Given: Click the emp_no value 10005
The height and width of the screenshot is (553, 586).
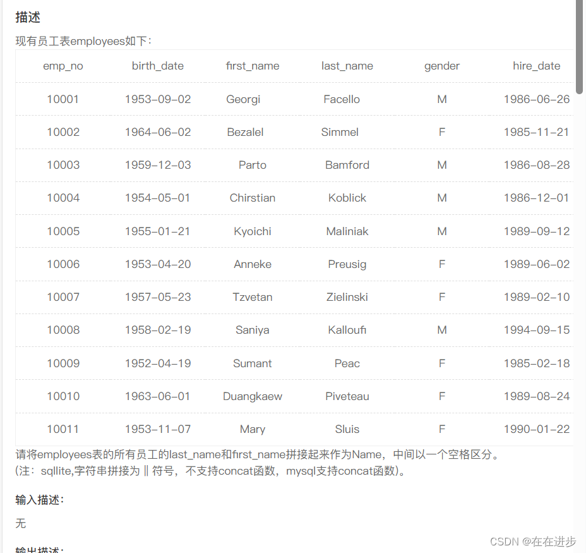Looking at the screenshot, I should point(63,231).
